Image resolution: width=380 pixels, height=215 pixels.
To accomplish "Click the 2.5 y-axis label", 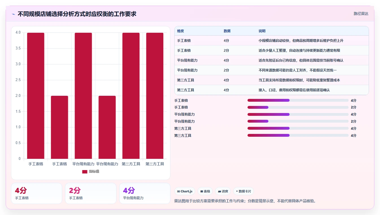I will (18, 80).
